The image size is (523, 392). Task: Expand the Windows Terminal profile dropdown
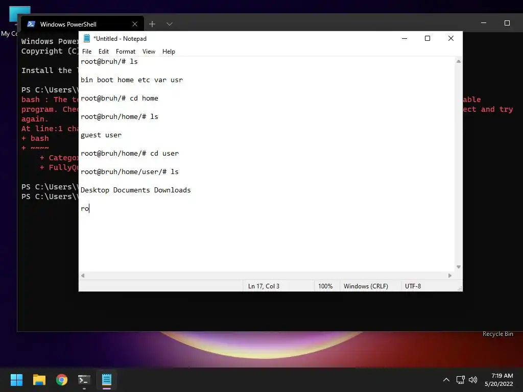(170, 24)
